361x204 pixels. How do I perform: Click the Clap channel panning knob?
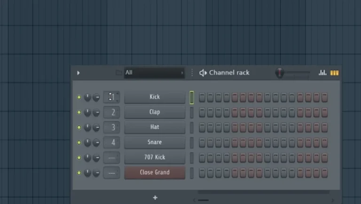pyautogui.click(x=87, y=112)
